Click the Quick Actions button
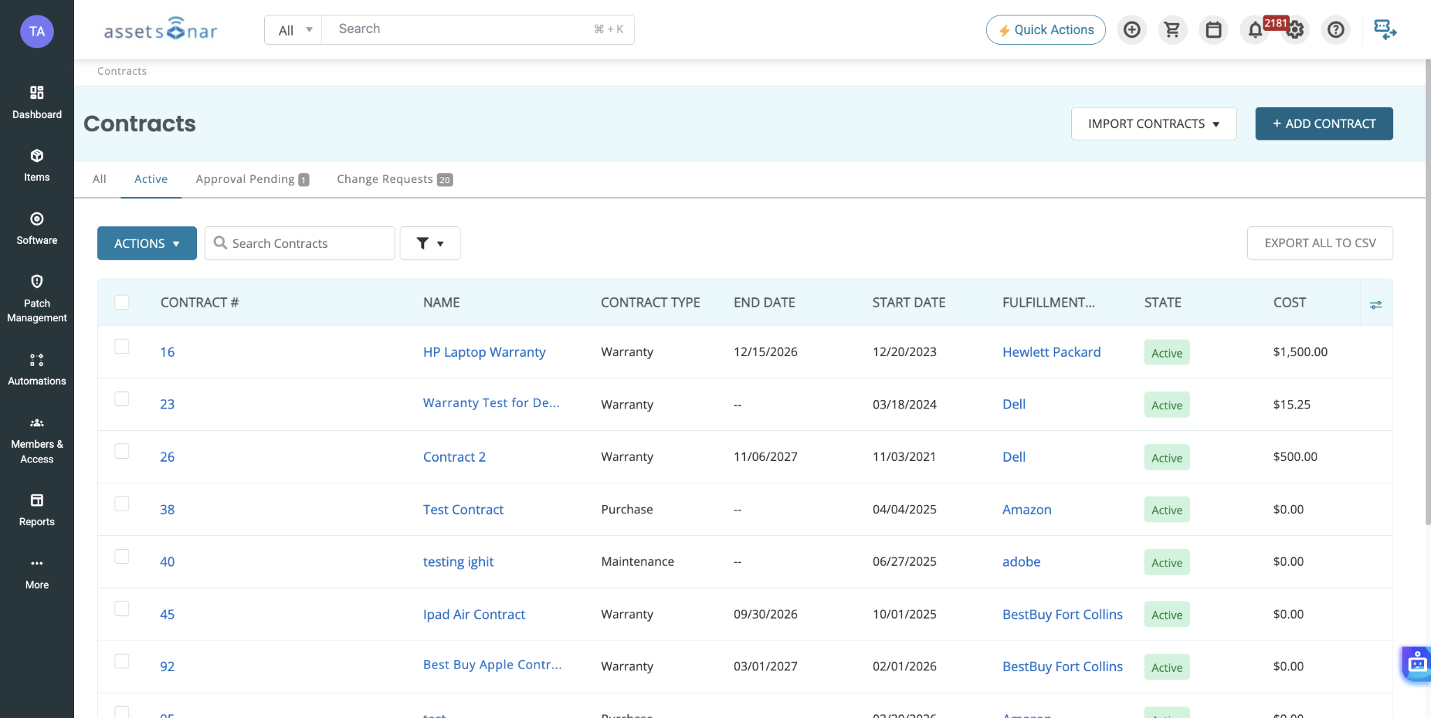 [x=1046, y=30]
